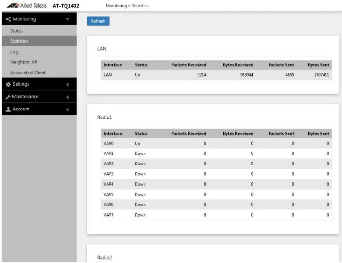342x263 pixels.
Task: Click the VAP1 Down status
Action: tap(140, 153)
